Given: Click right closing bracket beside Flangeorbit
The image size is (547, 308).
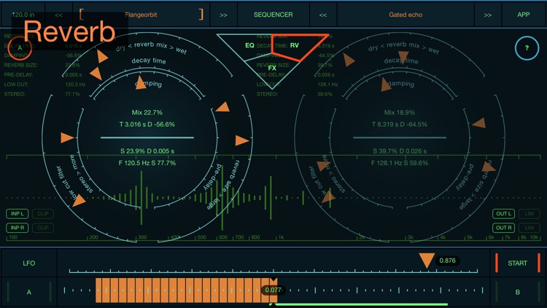Looking at the screenshot, I should (201, 15).
